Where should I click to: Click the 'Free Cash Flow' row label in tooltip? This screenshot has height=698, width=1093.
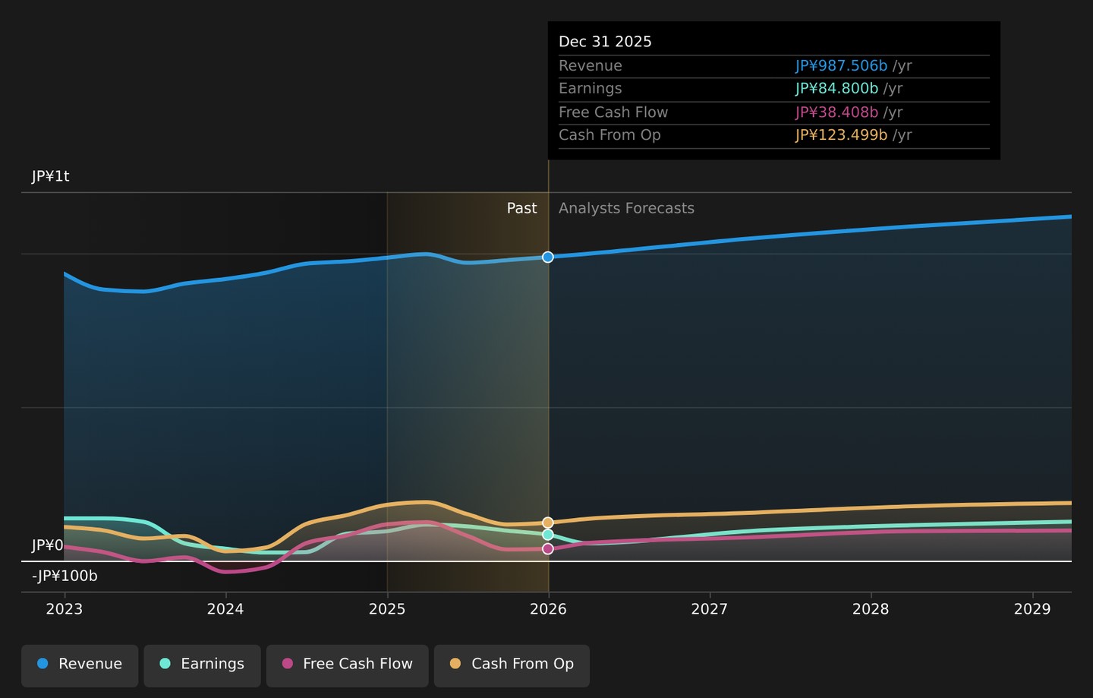613,112
